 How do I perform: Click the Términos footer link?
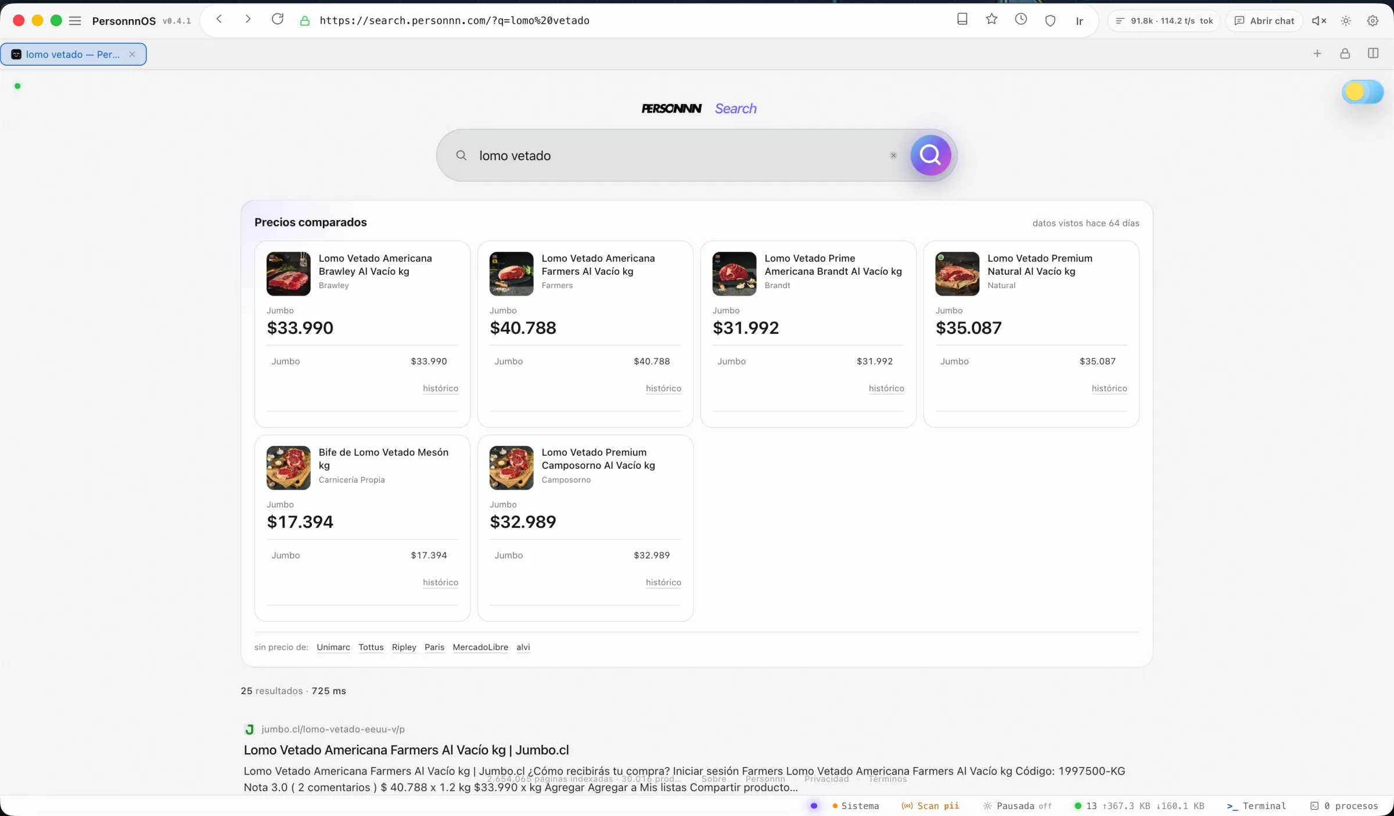pyautogui.click(x=888, y=779)
